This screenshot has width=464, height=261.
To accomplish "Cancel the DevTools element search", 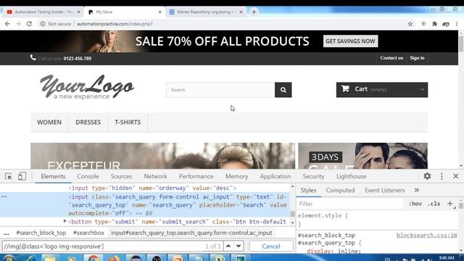I will tap(270, 246).
